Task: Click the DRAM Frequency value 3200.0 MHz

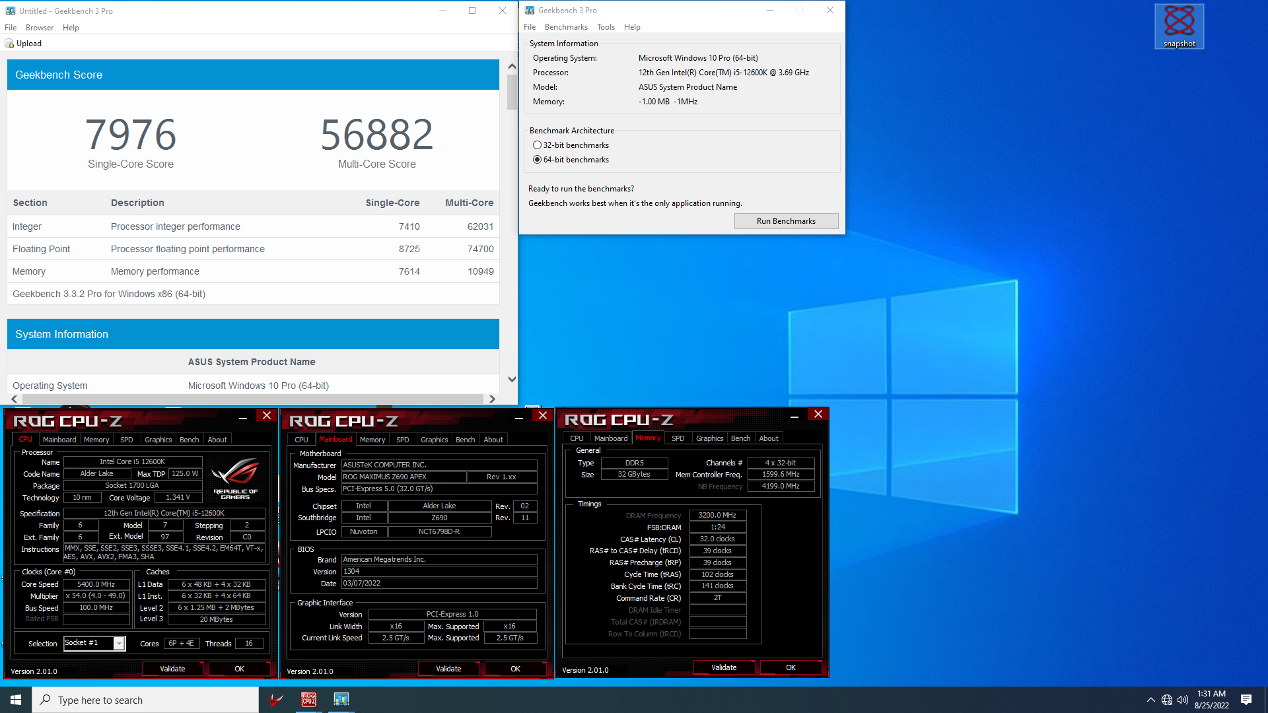Action: [x=718, y=515]
